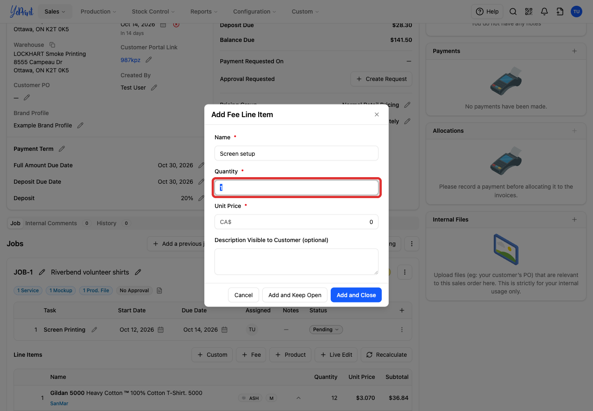This screenshot has width=593, height=411.
Task: Change the Pending status dropdown
Action: tap(326, 330)
